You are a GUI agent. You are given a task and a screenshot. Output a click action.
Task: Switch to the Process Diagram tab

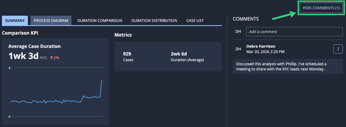click(51, 21)
